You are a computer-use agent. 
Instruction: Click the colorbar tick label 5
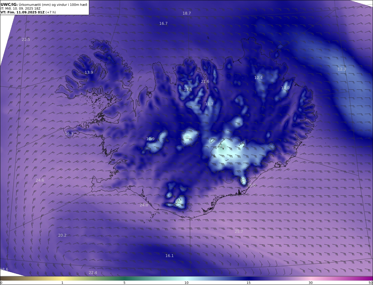pyautogui.click(x=124, y=283)
